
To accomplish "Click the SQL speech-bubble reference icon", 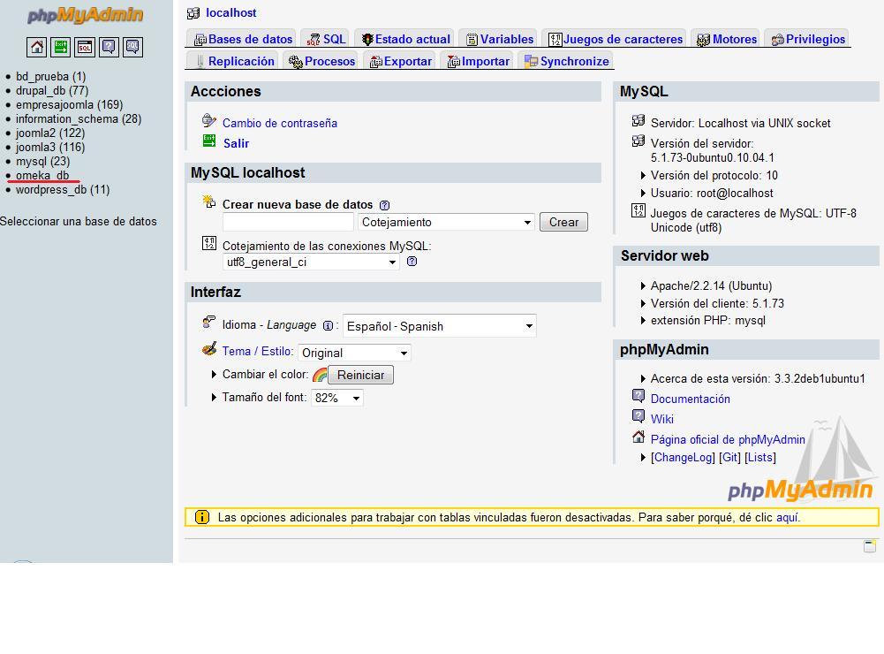I will pos(132,47).
